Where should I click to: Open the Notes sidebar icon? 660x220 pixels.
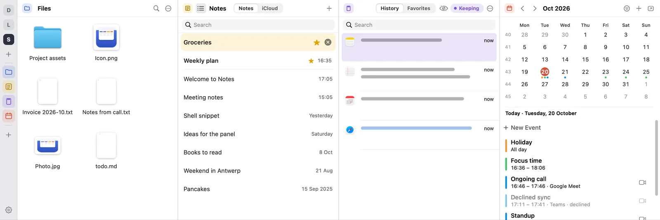tap(9, 87)
